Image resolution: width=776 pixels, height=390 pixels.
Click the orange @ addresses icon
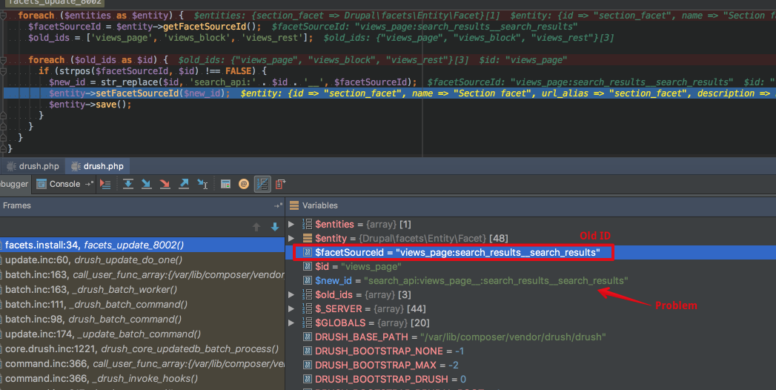pyautogui.click(x=244, y=184)
